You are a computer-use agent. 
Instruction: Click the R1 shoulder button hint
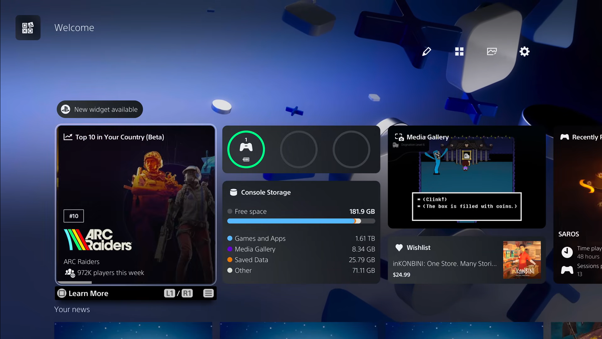187,293
